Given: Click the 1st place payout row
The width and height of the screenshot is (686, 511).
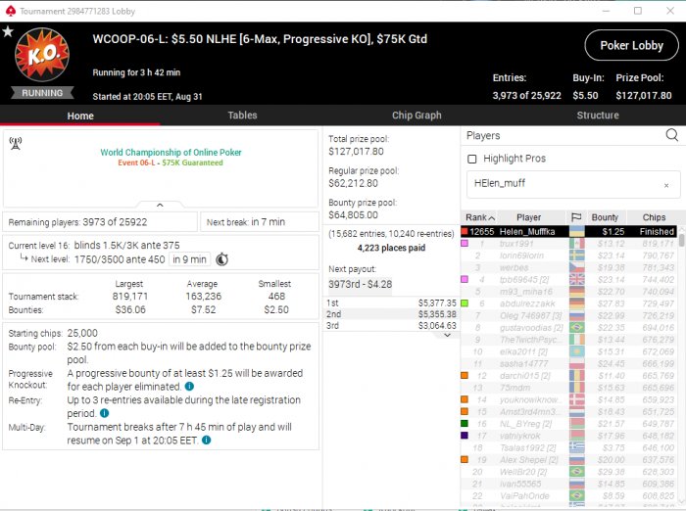Looking at the screenshot, I should pos(391,302).
